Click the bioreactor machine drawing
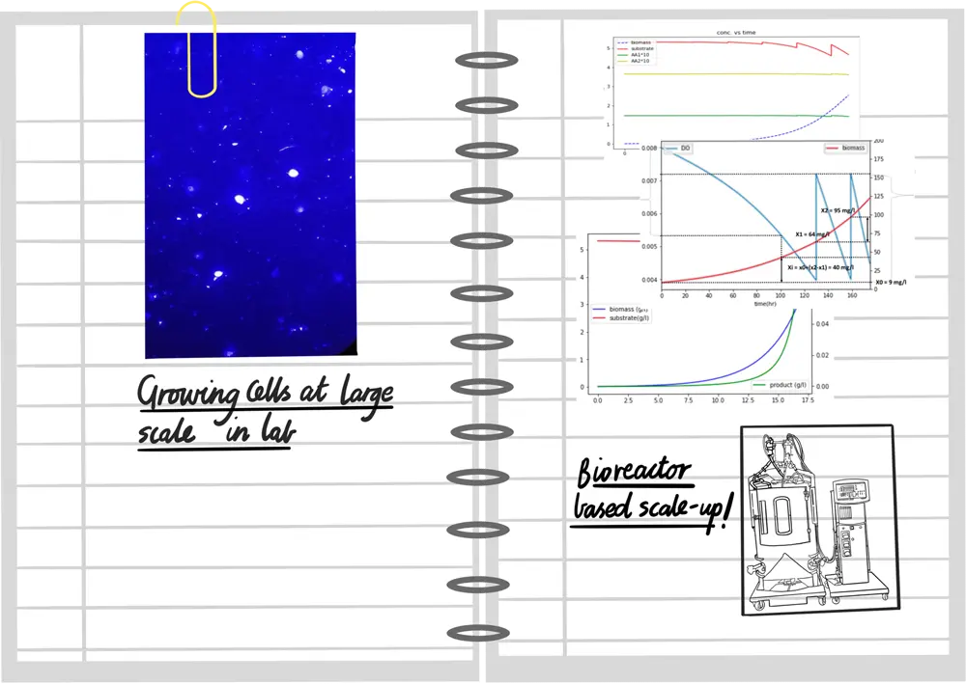Screen dimensions: 966x684 pyautogui.click(x=816, y=518)
